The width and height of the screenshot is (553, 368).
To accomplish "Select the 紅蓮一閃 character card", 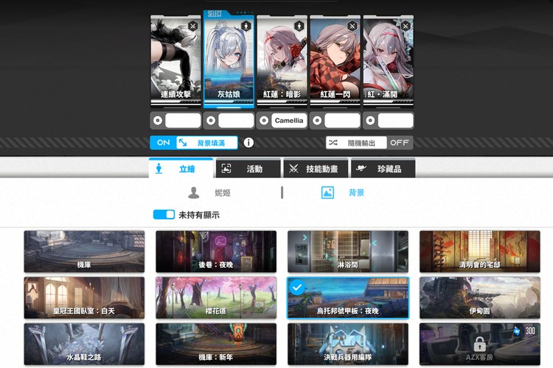I will tap(335, 60).
